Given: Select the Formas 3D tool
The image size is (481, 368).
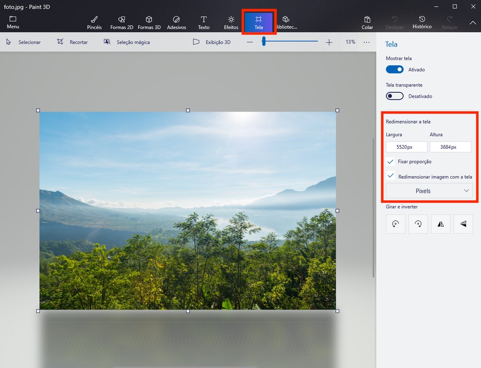Looking at the screenshot, I should pyautogui.click(x=149, y=22).
